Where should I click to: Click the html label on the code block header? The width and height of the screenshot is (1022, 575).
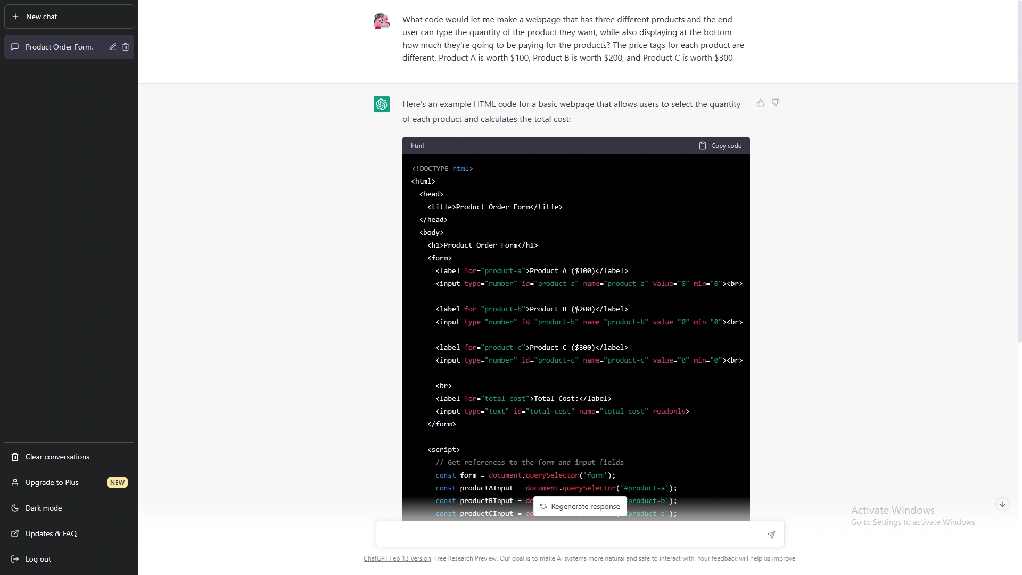[417, 145]
